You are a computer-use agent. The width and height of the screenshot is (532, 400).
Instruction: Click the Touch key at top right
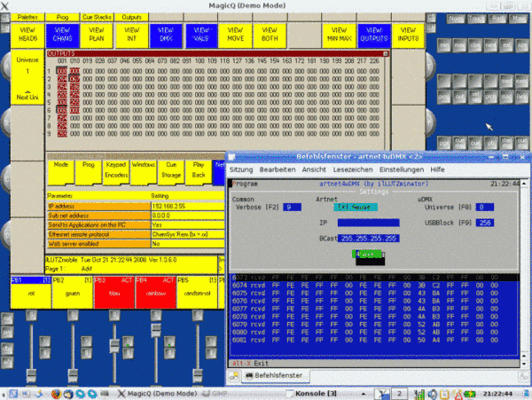pyautogui.click(x=477, y=19)
